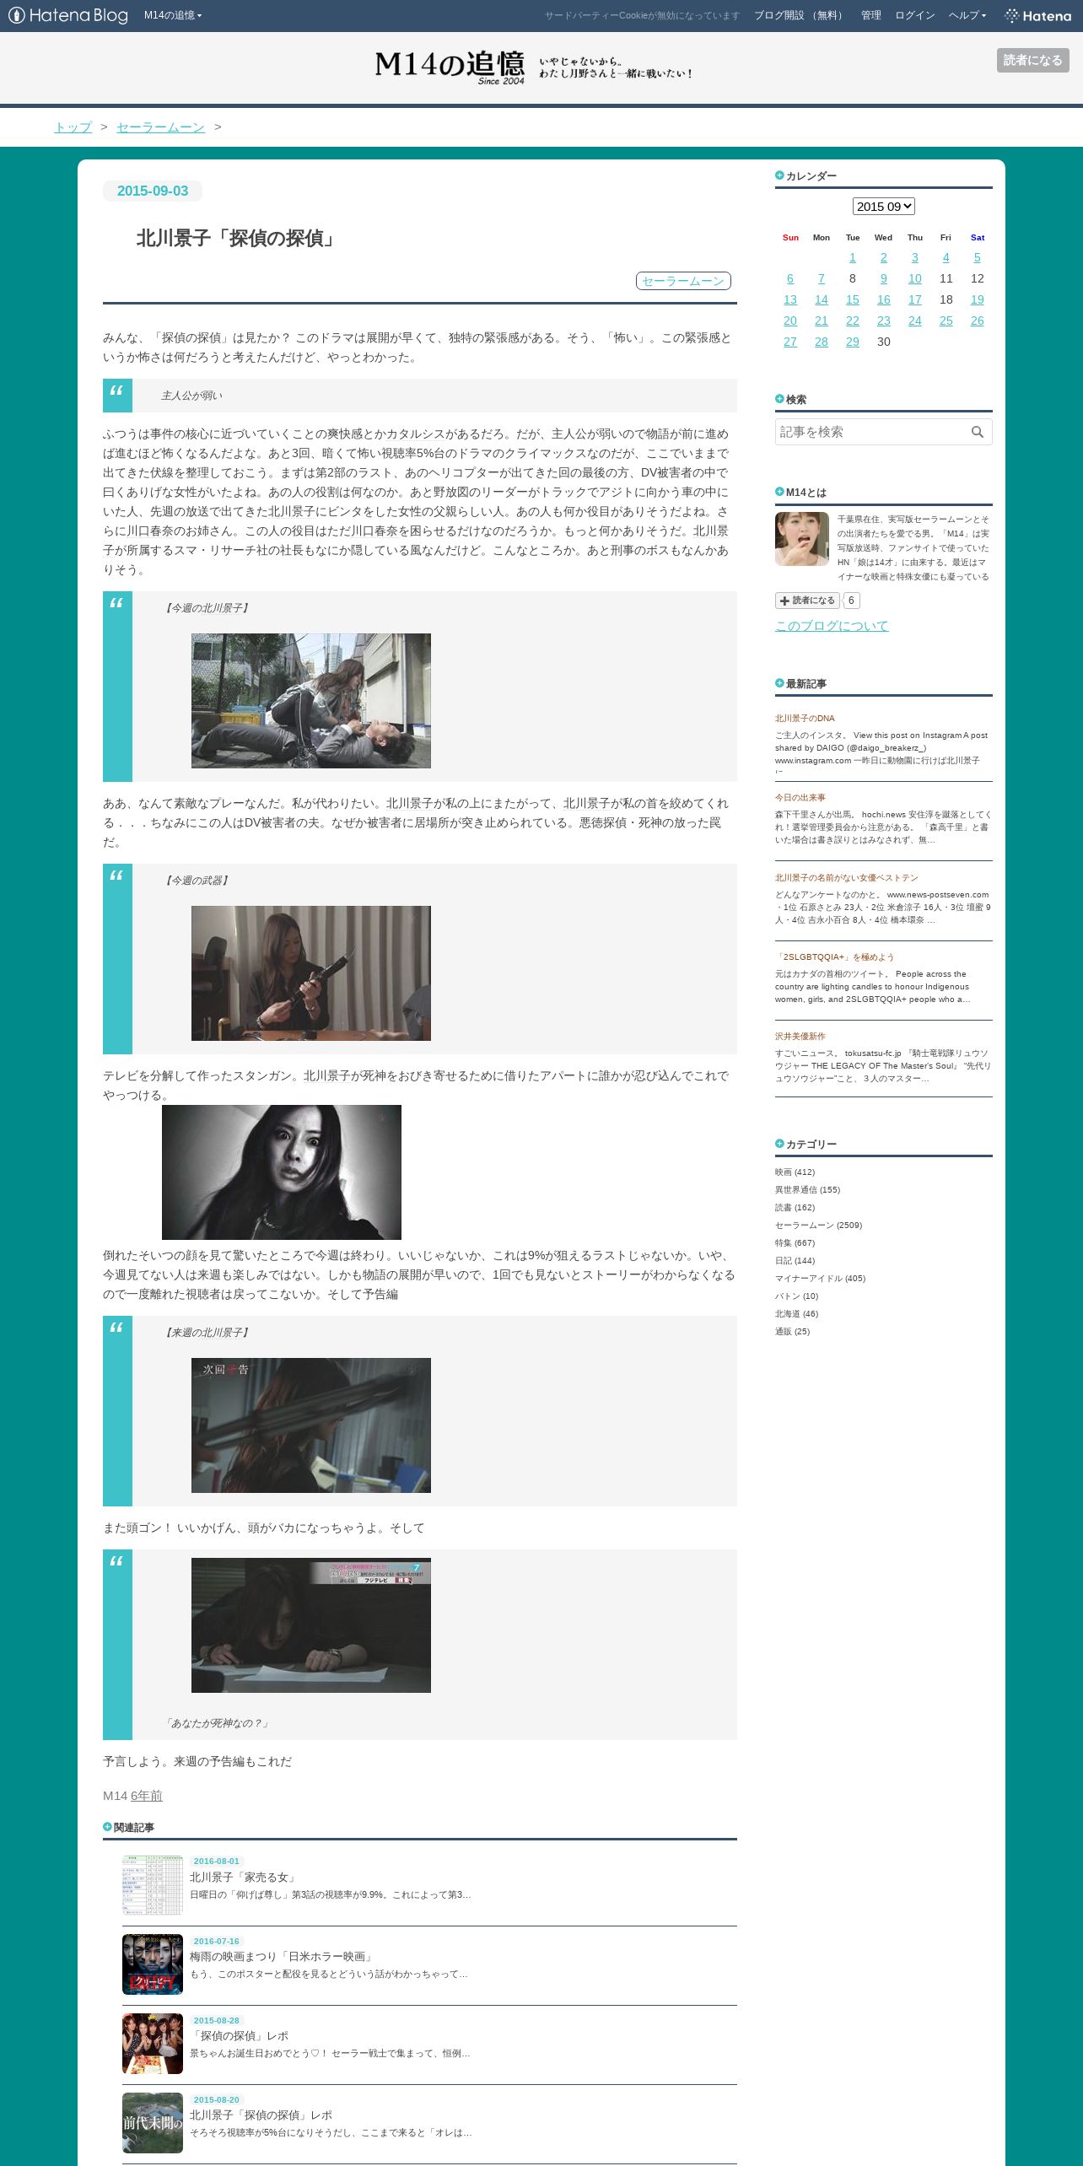Select calendar day 5
This screenshot has height=2166, width=1083.
coord(977,257)
